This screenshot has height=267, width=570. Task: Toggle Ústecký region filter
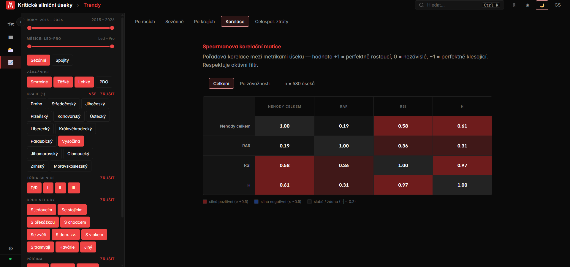click(x=98, y=116)
